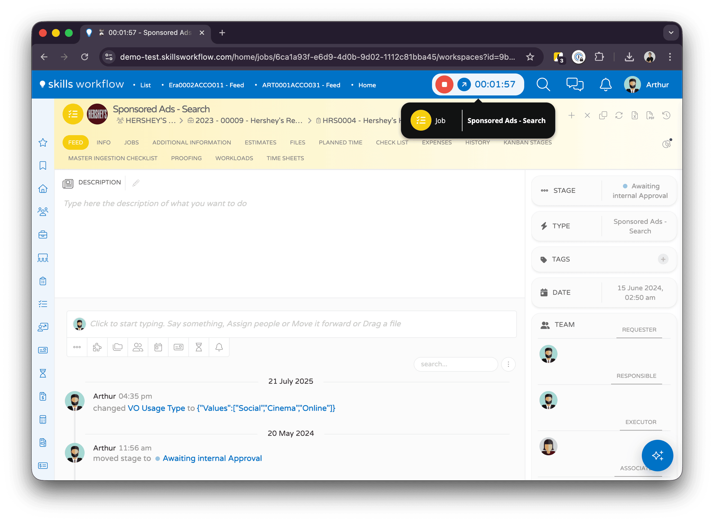This screenshot has width=714, height=522.
Task: Open the chat conversations icon
Action: click(x=574, y=84)
